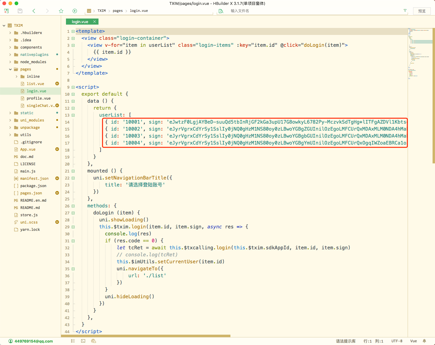
Task: Close the login.vue tab
Action: 95,22
